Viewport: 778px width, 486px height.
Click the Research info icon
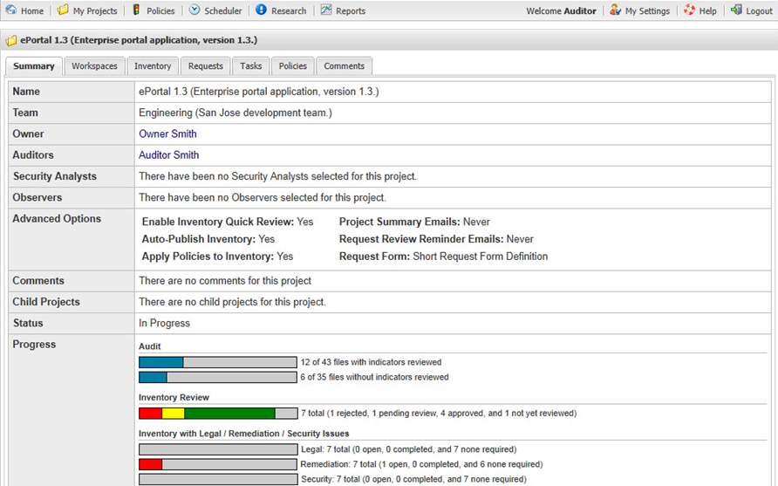click(261, 10)
